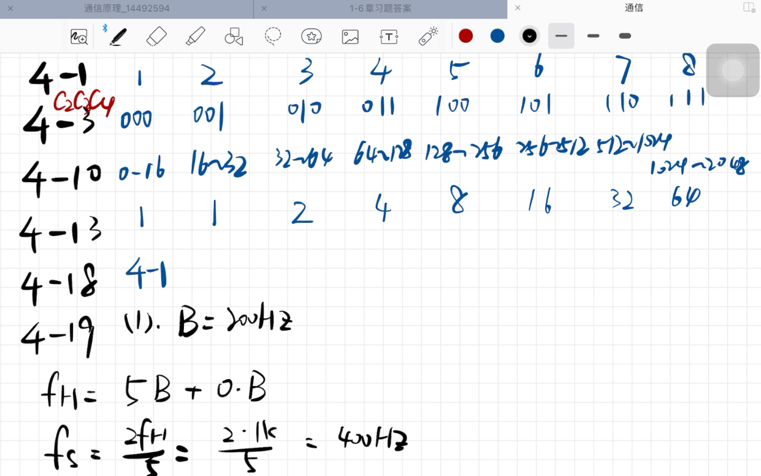Select the Pen tool
This screenshot has height=476, width=761.
tap(118, 36)
